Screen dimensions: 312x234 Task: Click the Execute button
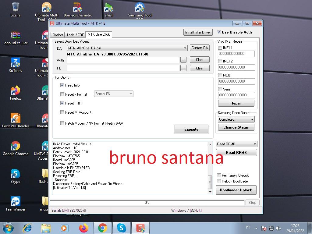191,129
